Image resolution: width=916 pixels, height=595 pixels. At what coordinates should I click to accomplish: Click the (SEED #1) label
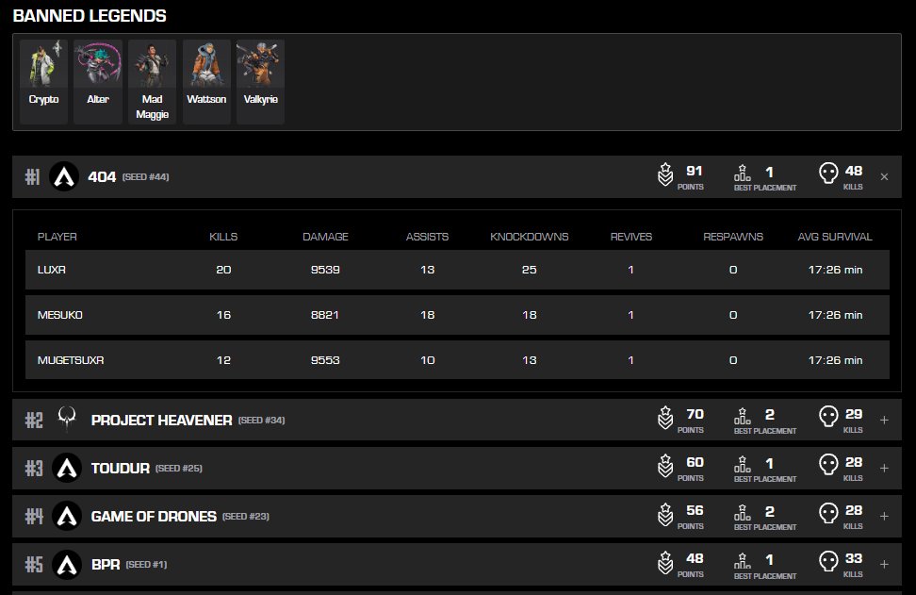(x=146, y=564)
